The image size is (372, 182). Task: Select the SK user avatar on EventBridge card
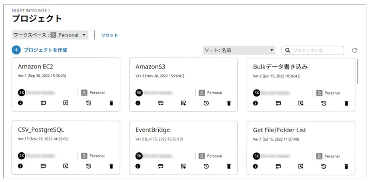click(x=139, y=156)
